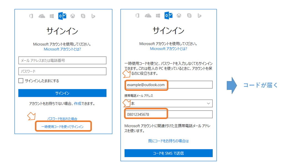Click the コードが届く caption text
This screenshot has height=164, width=284.
260,85
